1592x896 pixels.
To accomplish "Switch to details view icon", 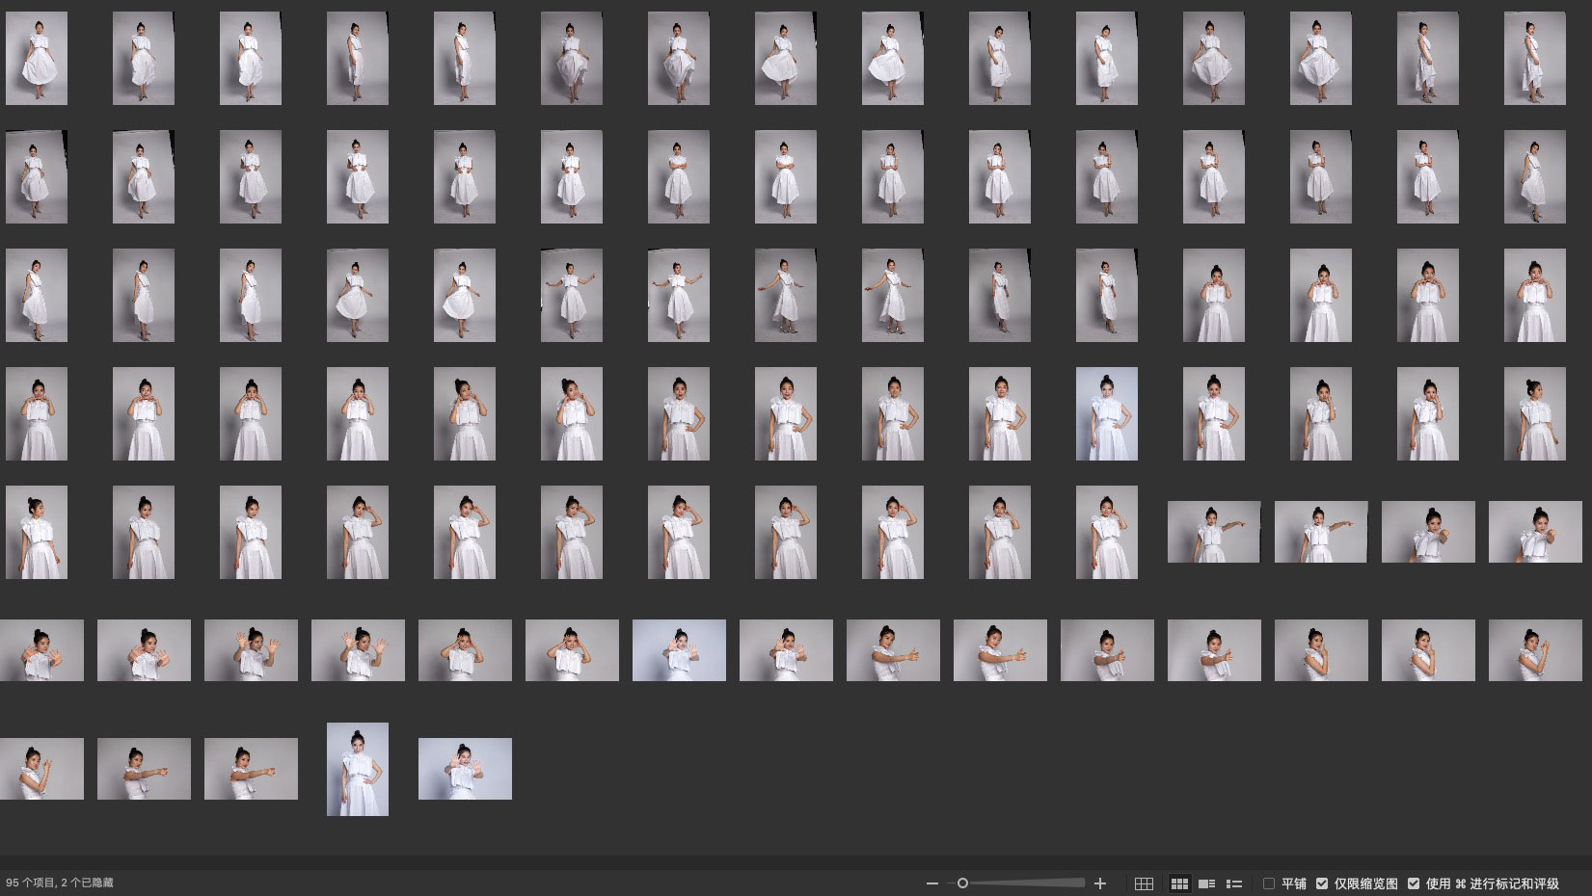I will tap(1206, 883).
